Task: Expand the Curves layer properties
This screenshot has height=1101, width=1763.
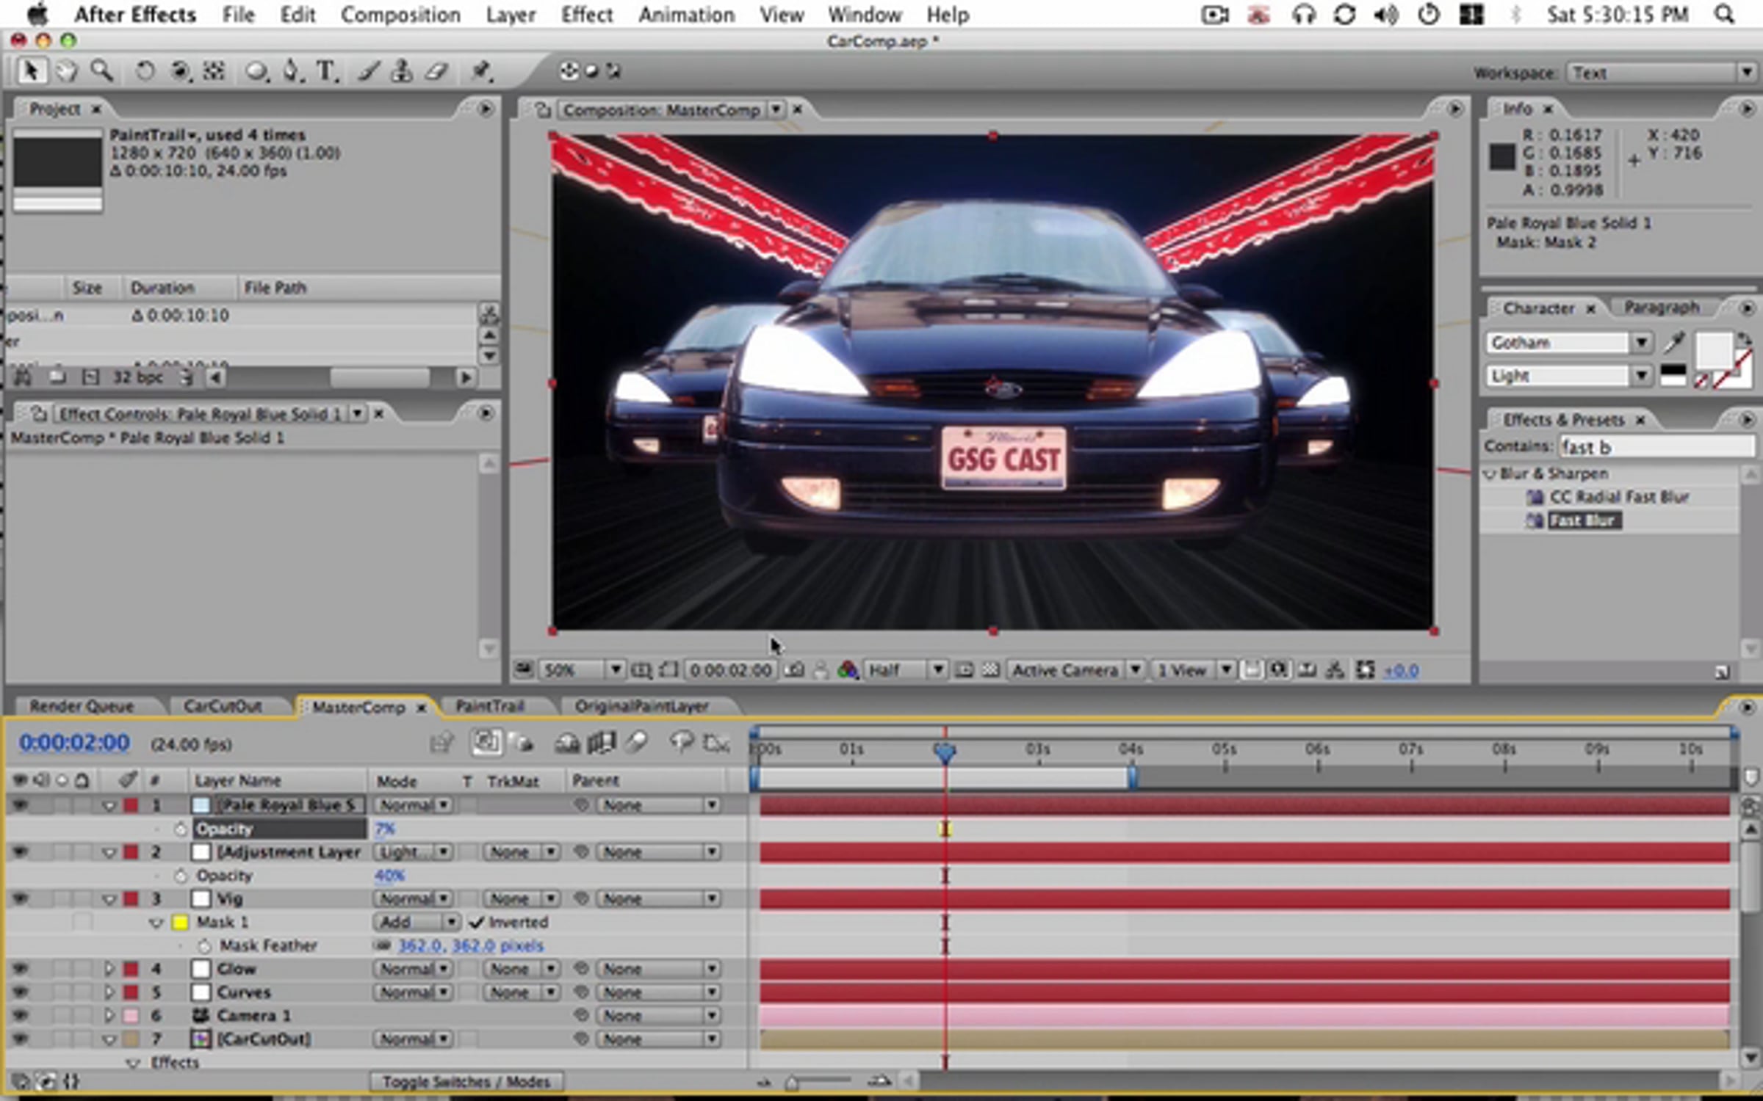Action: coord(109,992)
